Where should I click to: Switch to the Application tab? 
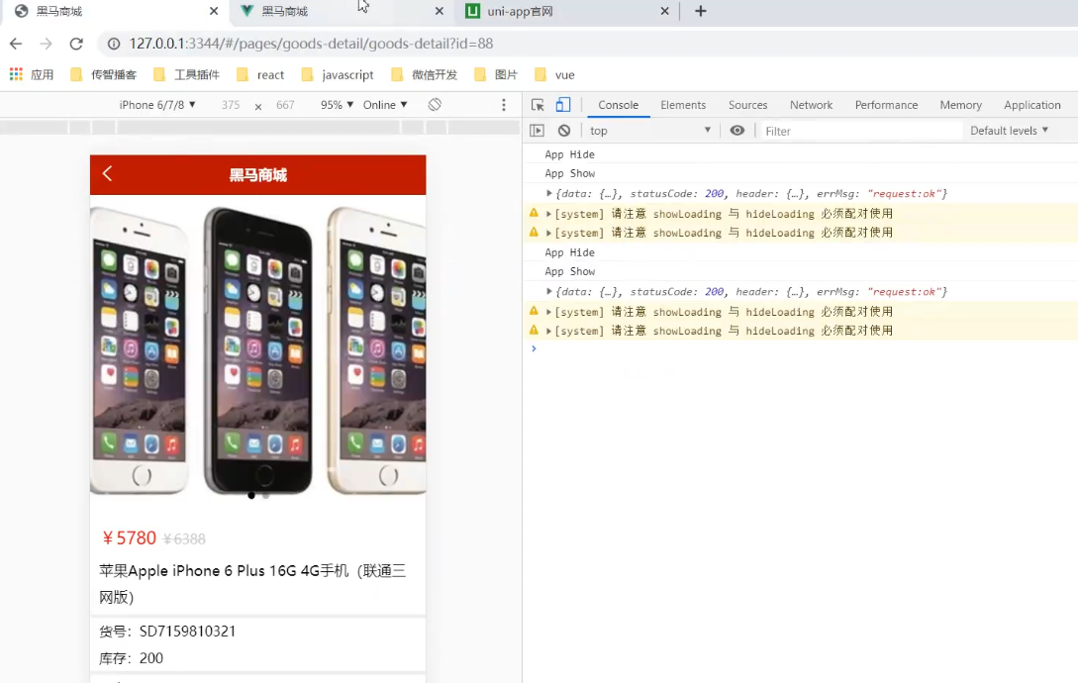[1031, 105]
